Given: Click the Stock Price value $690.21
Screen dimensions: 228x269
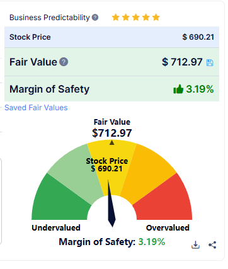Looking at the screenshot, I should tap(198, 37).
